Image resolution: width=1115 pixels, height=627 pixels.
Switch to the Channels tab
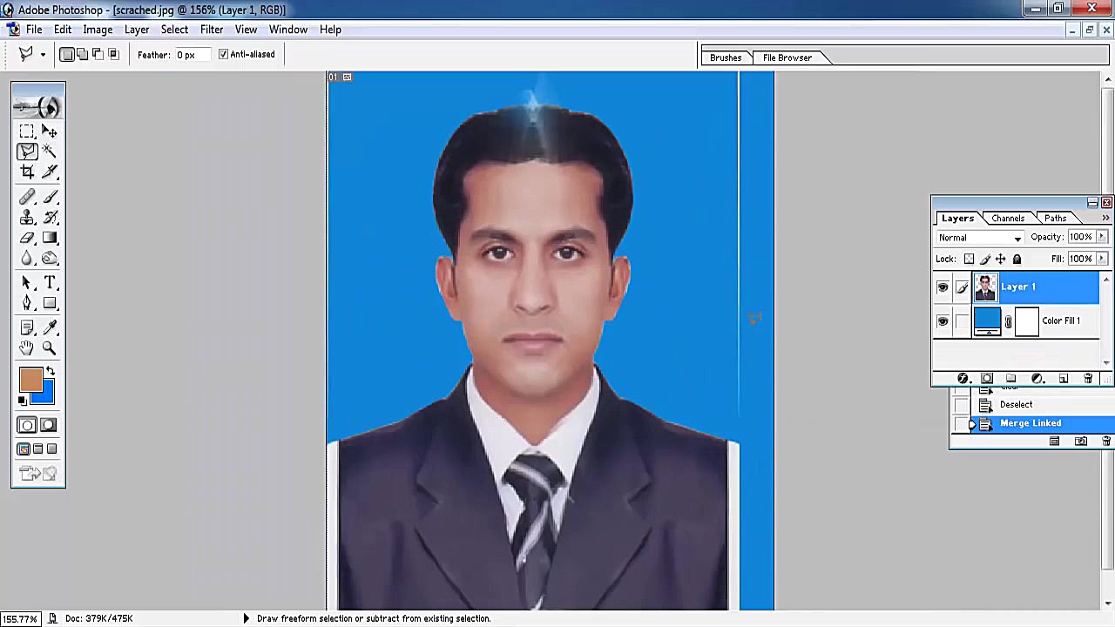(1008, 218)
